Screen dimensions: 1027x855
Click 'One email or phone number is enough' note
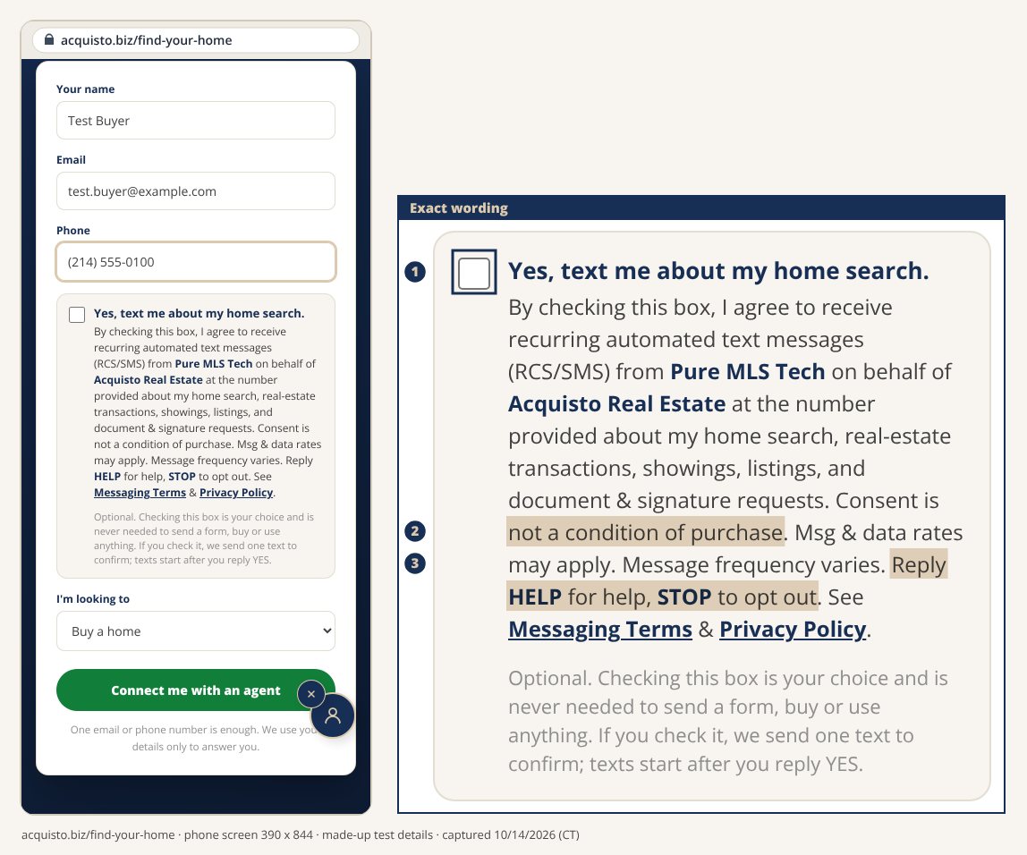click(x=196, y=738)
